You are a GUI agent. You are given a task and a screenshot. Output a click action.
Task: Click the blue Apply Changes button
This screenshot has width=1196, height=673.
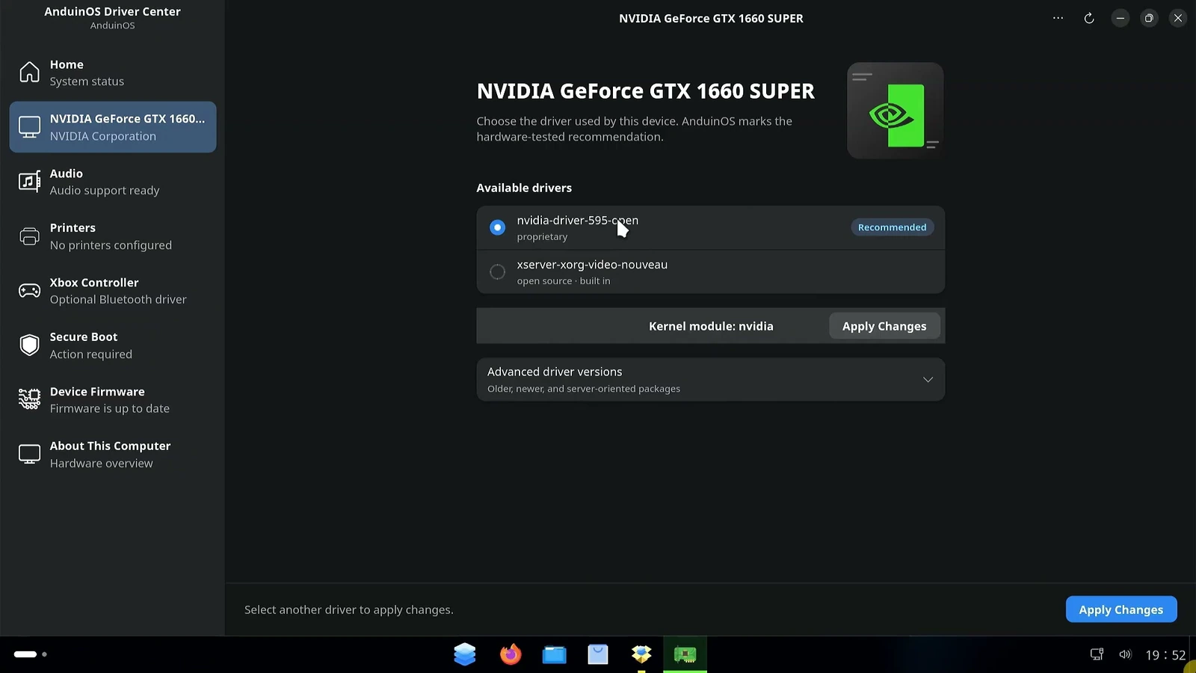click(x=1121, y=609)
